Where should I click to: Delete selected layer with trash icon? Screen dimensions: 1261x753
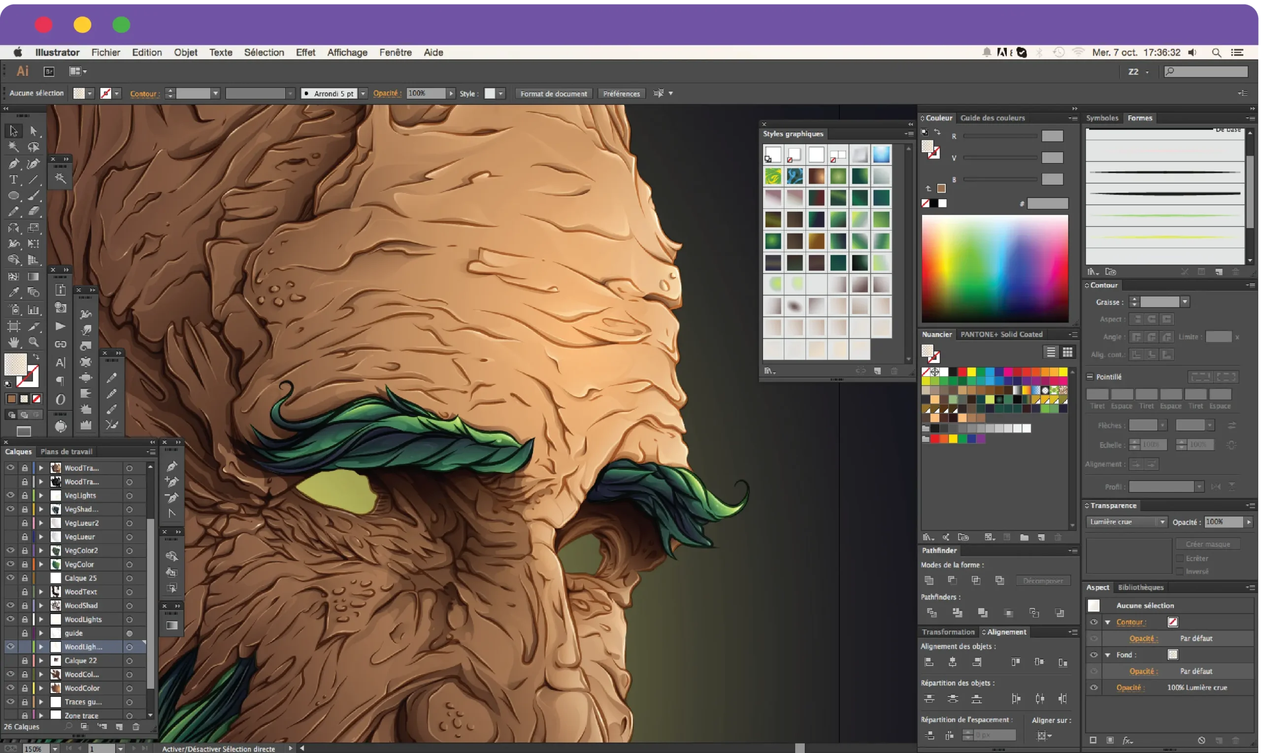pos(136,726)
